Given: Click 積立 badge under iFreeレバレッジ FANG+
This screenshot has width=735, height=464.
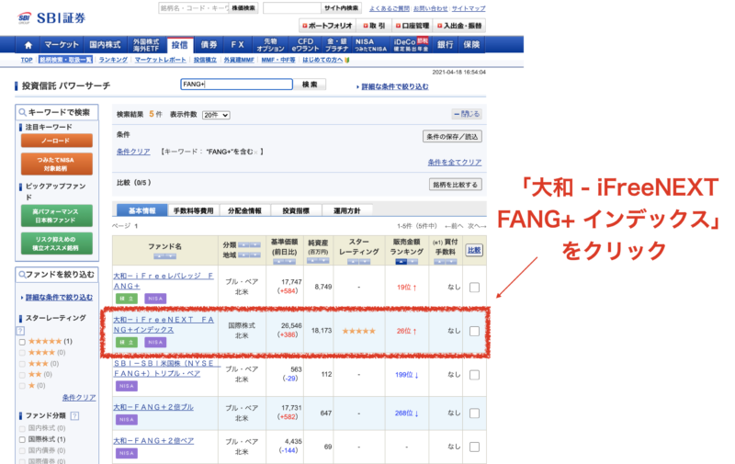Looking at the screenshot, I should point(127,299).
